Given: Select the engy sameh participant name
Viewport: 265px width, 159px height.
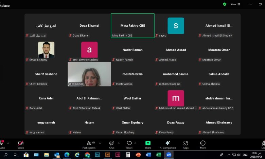Looking at the screenshot, I should click(46, 122).
